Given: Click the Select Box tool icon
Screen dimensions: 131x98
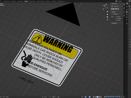Looking at the screenshot, I should click(x=112, y=6).
